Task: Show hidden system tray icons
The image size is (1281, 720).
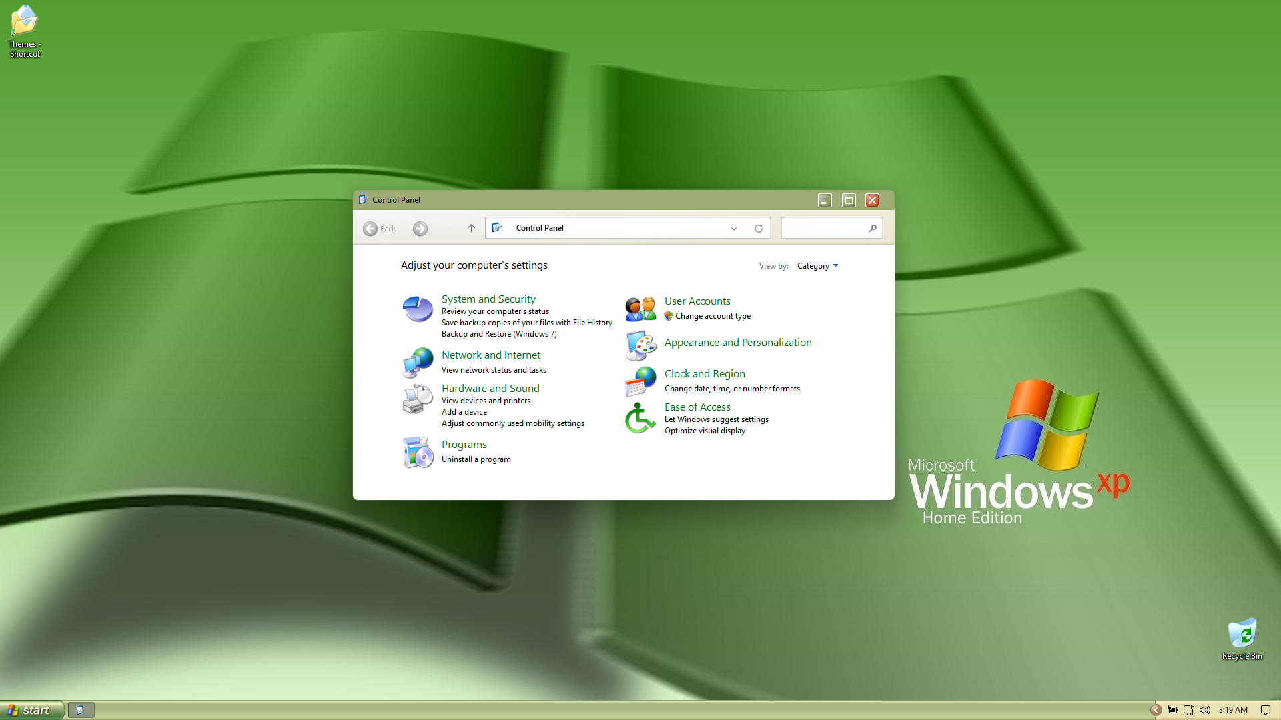Action: (1156, 710)
